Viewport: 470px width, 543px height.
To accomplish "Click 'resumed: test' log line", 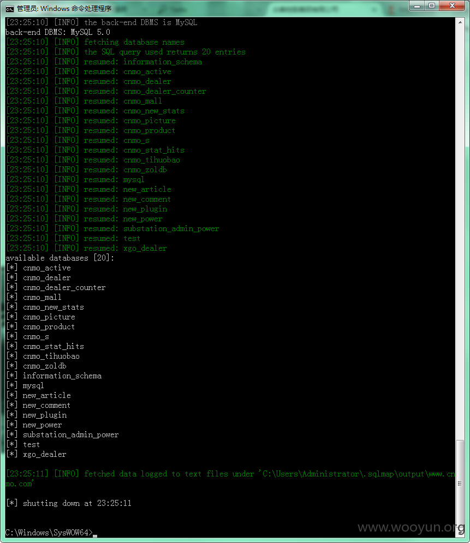I will pyautogui.click(x=74, y=238).
